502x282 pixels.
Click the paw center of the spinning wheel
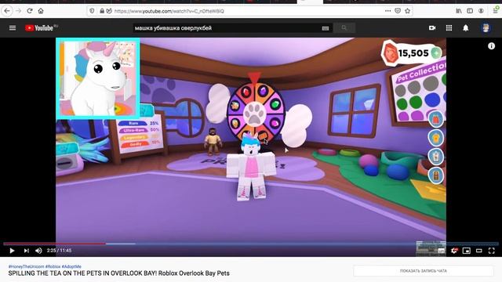[x=254, y=114]
